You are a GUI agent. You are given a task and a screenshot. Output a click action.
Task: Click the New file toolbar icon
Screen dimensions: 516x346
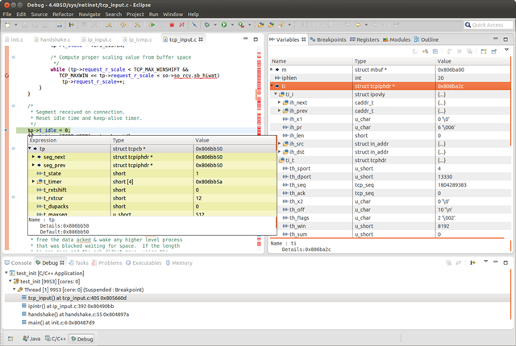coord(7,25)
